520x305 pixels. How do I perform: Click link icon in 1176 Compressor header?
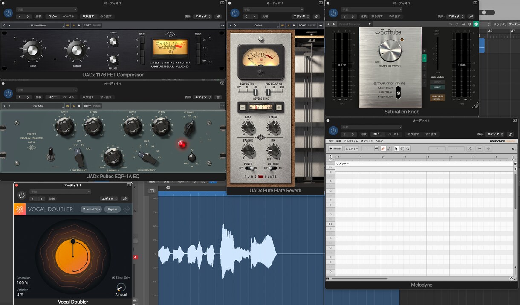point(218,17)
